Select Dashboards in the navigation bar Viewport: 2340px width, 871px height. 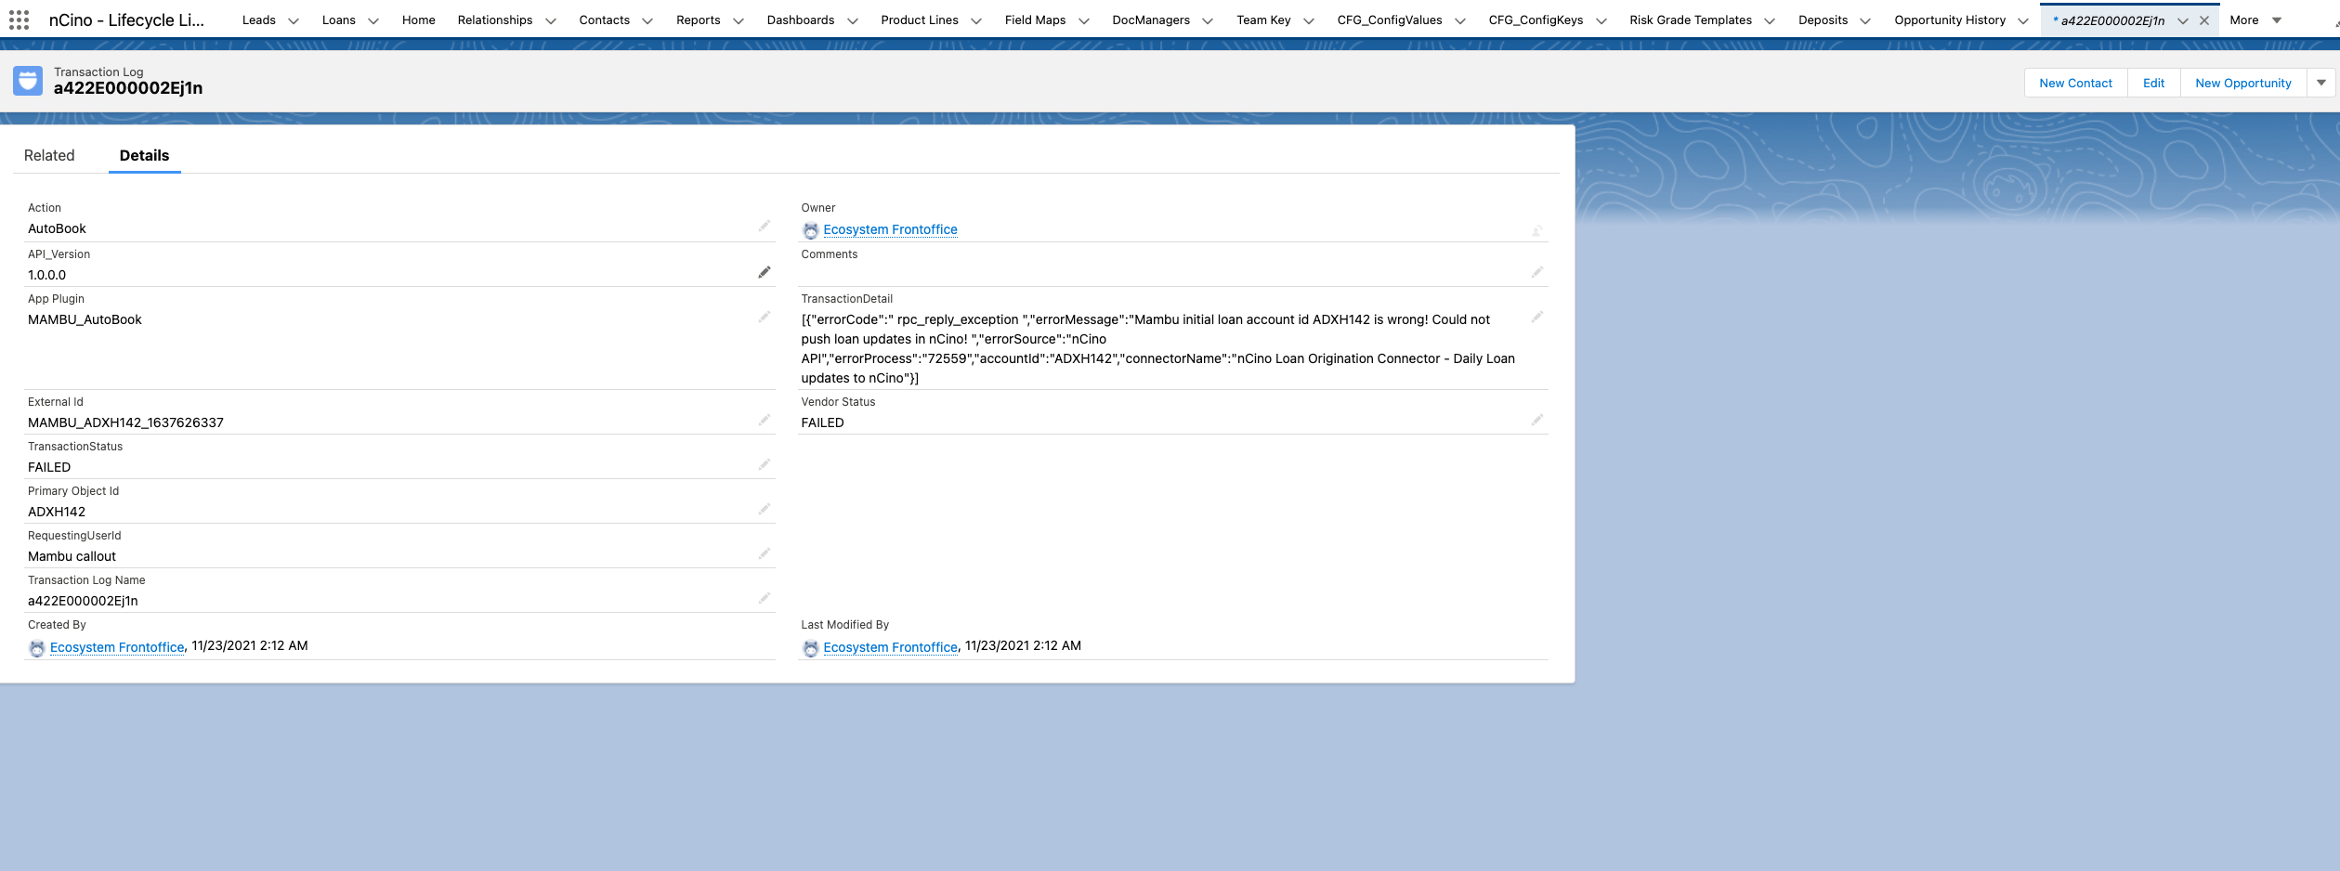[x=799, y=19]
